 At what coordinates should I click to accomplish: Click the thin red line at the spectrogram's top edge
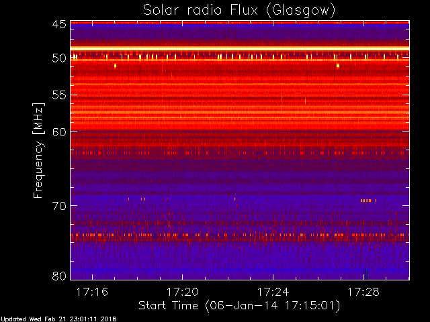240,22
